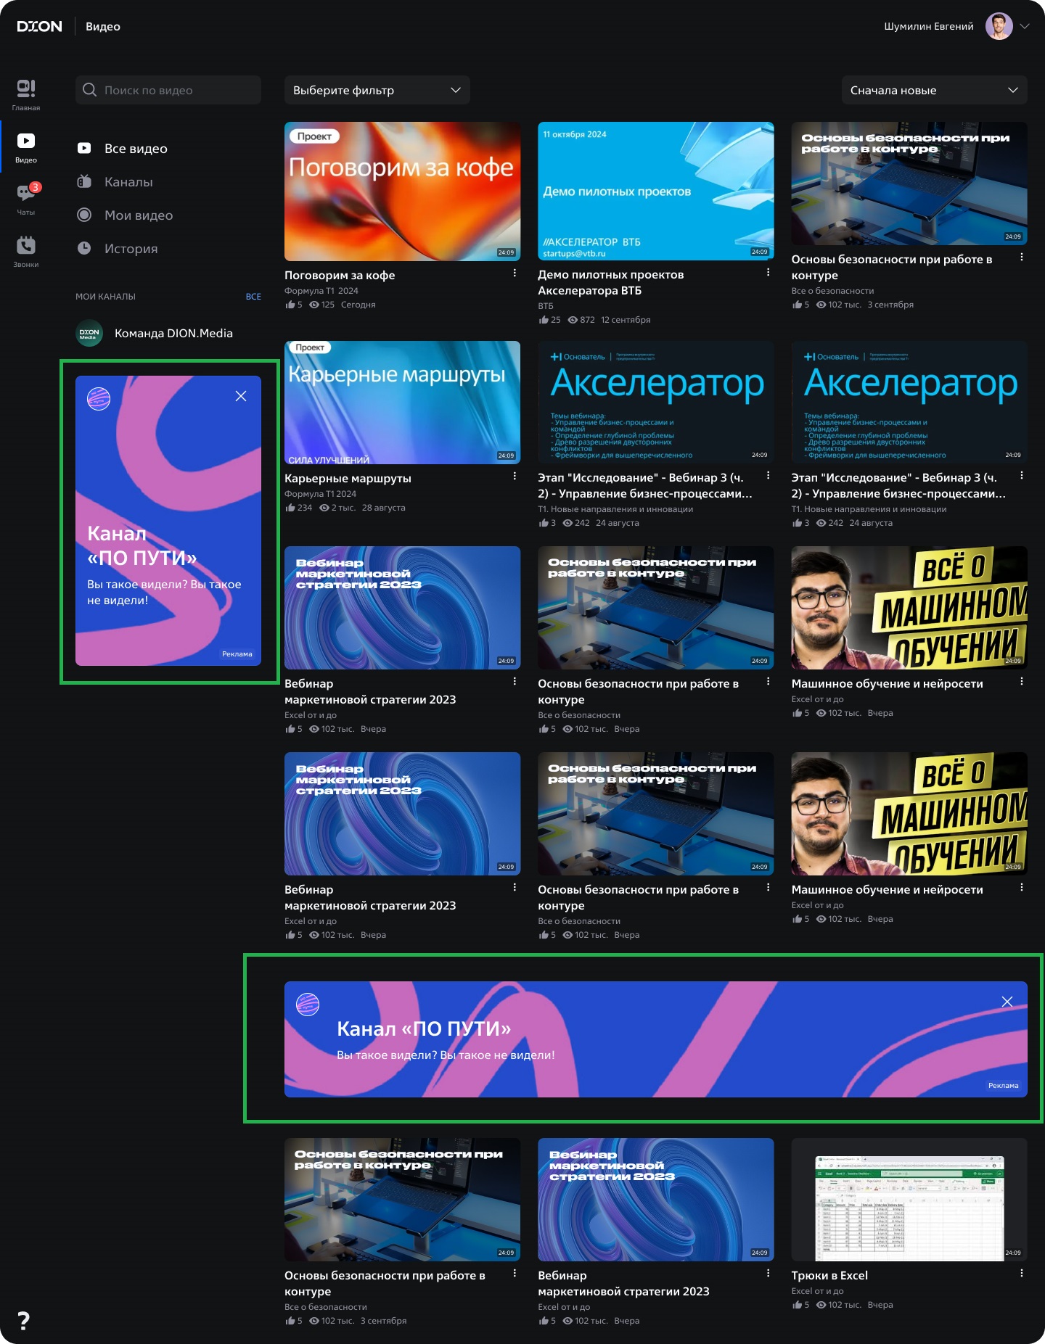Viewport: 1045px width, 1344px height.
Task: Click ВСЕ link next to Мои каналы
Action: point(253,297)
